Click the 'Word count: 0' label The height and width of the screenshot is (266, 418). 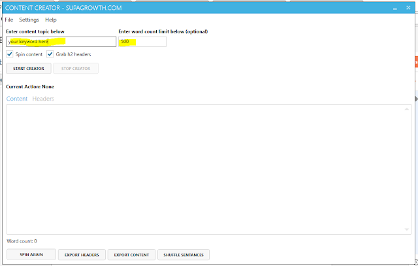22,241
